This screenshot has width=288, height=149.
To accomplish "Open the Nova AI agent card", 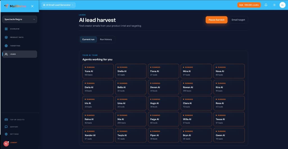I will [229, 71].
